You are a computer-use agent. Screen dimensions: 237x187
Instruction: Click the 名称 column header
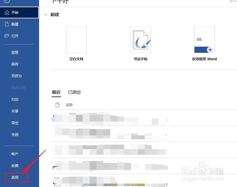(x=69, y=105)
